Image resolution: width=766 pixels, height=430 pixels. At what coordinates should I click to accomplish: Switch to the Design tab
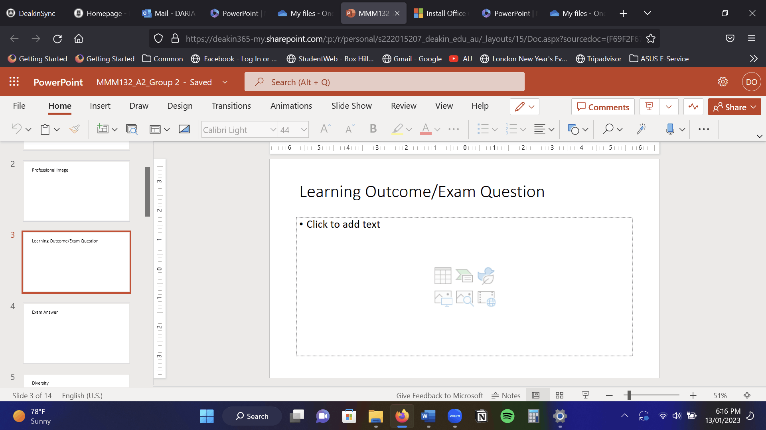pyautogui.click(x=180, y=106)
